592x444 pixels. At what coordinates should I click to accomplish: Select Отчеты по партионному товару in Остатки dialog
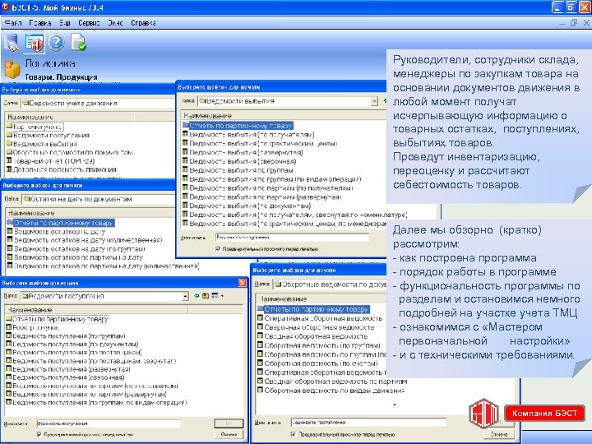click(60, 223)
